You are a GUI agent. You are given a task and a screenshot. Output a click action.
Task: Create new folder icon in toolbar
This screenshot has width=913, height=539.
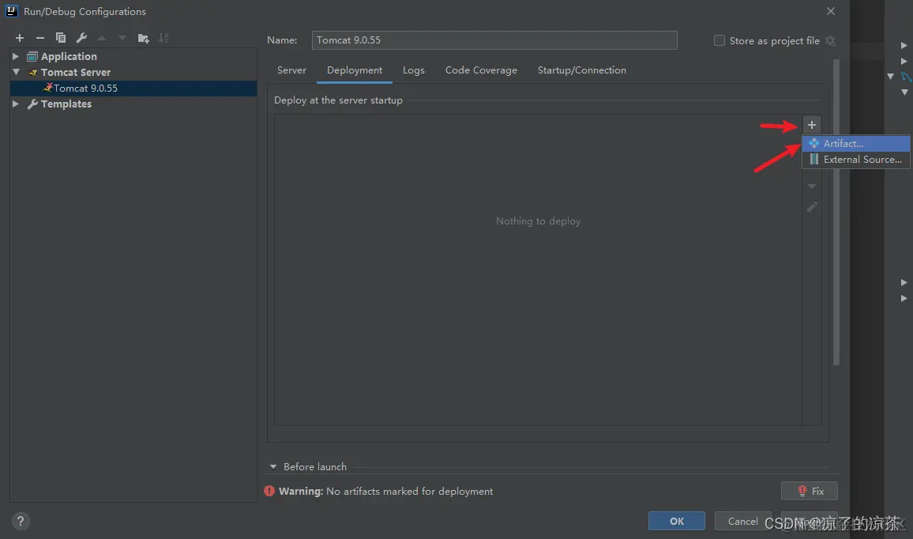click(x=143, y=38)
